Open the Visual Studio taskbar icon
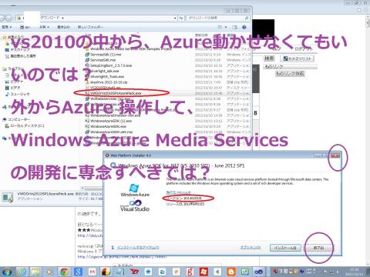370x277 pixels. (x=258, y=272)
